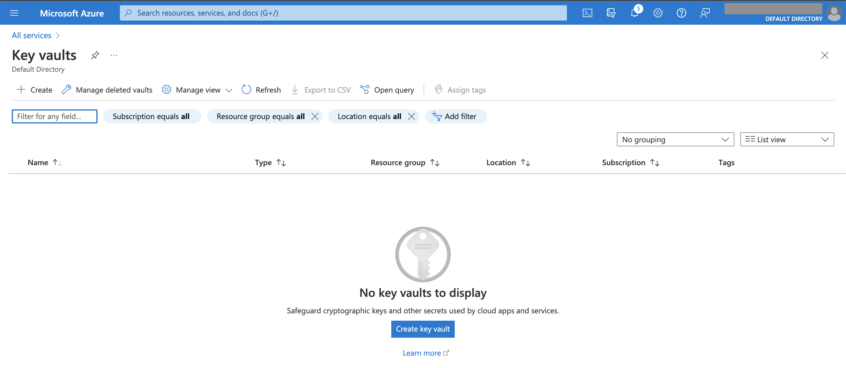Click the user account avatar
846x368 pixels.
tap(834, 14)
